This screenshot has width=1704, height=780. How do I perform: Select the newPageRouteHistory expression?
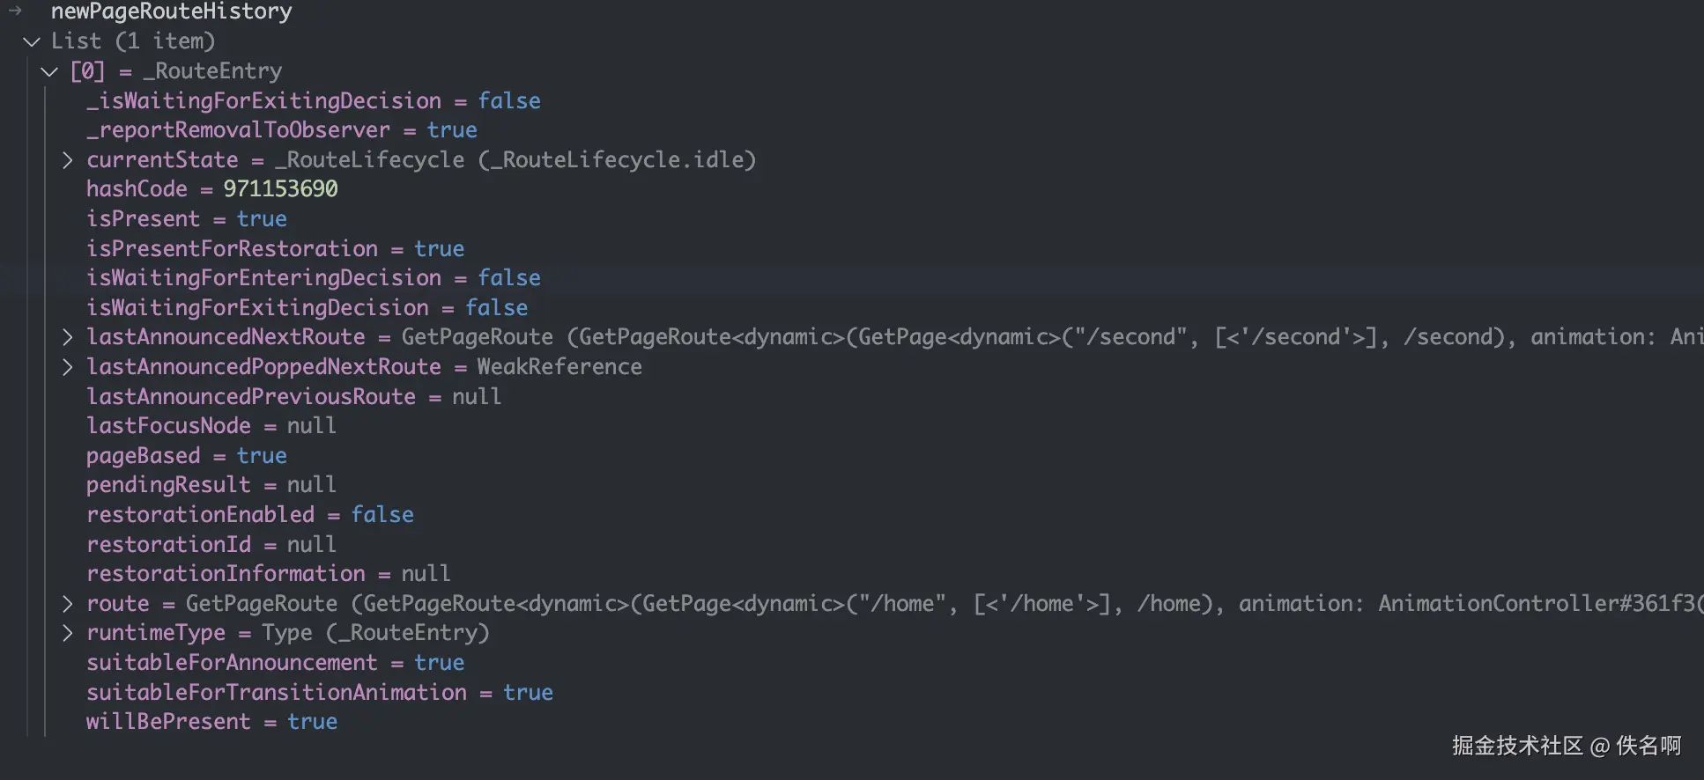pos(171,11)
